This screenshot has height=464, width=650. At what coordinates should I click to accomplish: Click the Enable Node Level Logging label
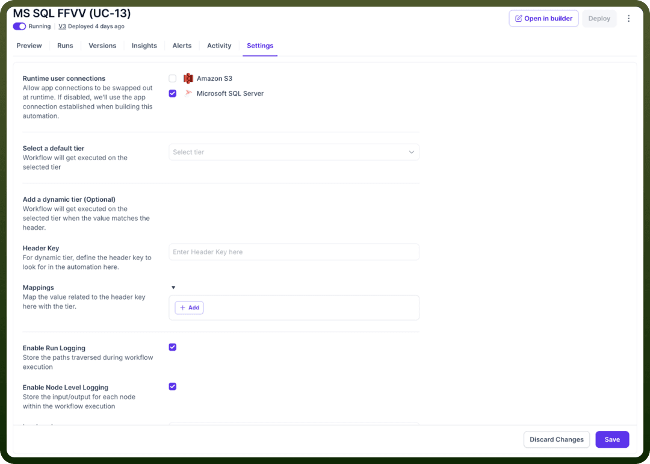(66, 388)
